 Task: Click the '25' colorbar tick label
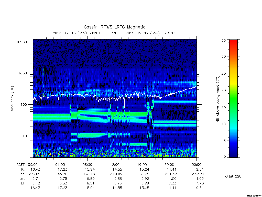[223, 73]
